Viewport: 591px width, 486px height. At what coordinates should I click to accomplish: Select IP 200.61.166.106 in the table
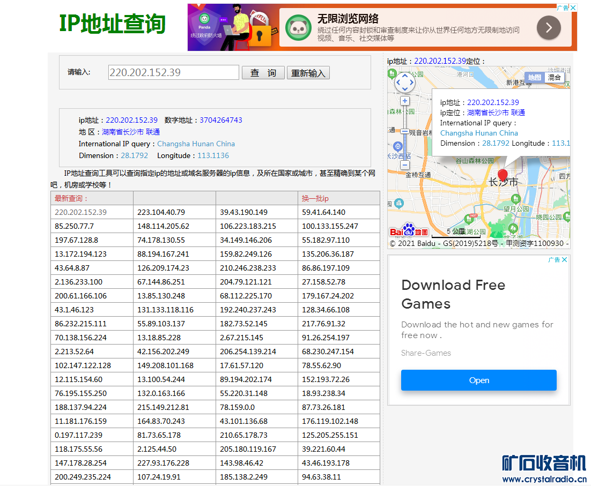pyautogui.click(x=80, y=296)
